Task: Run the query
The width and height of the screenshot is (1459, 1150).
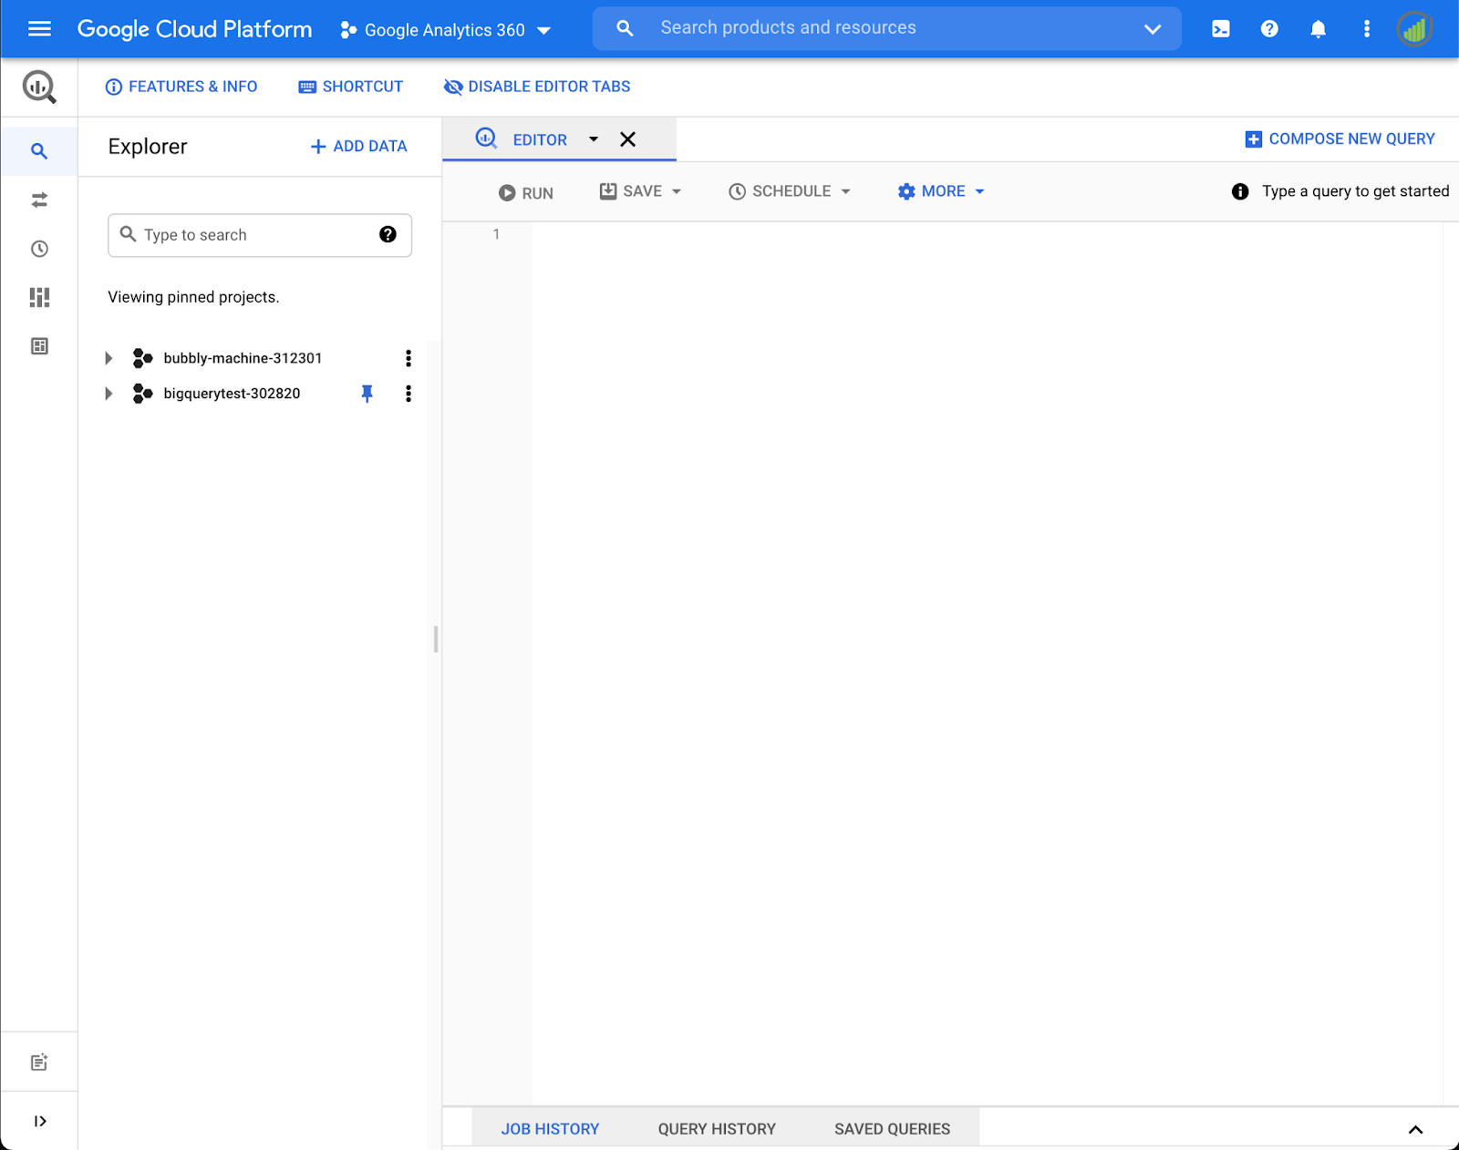Action: coord(526,192)
